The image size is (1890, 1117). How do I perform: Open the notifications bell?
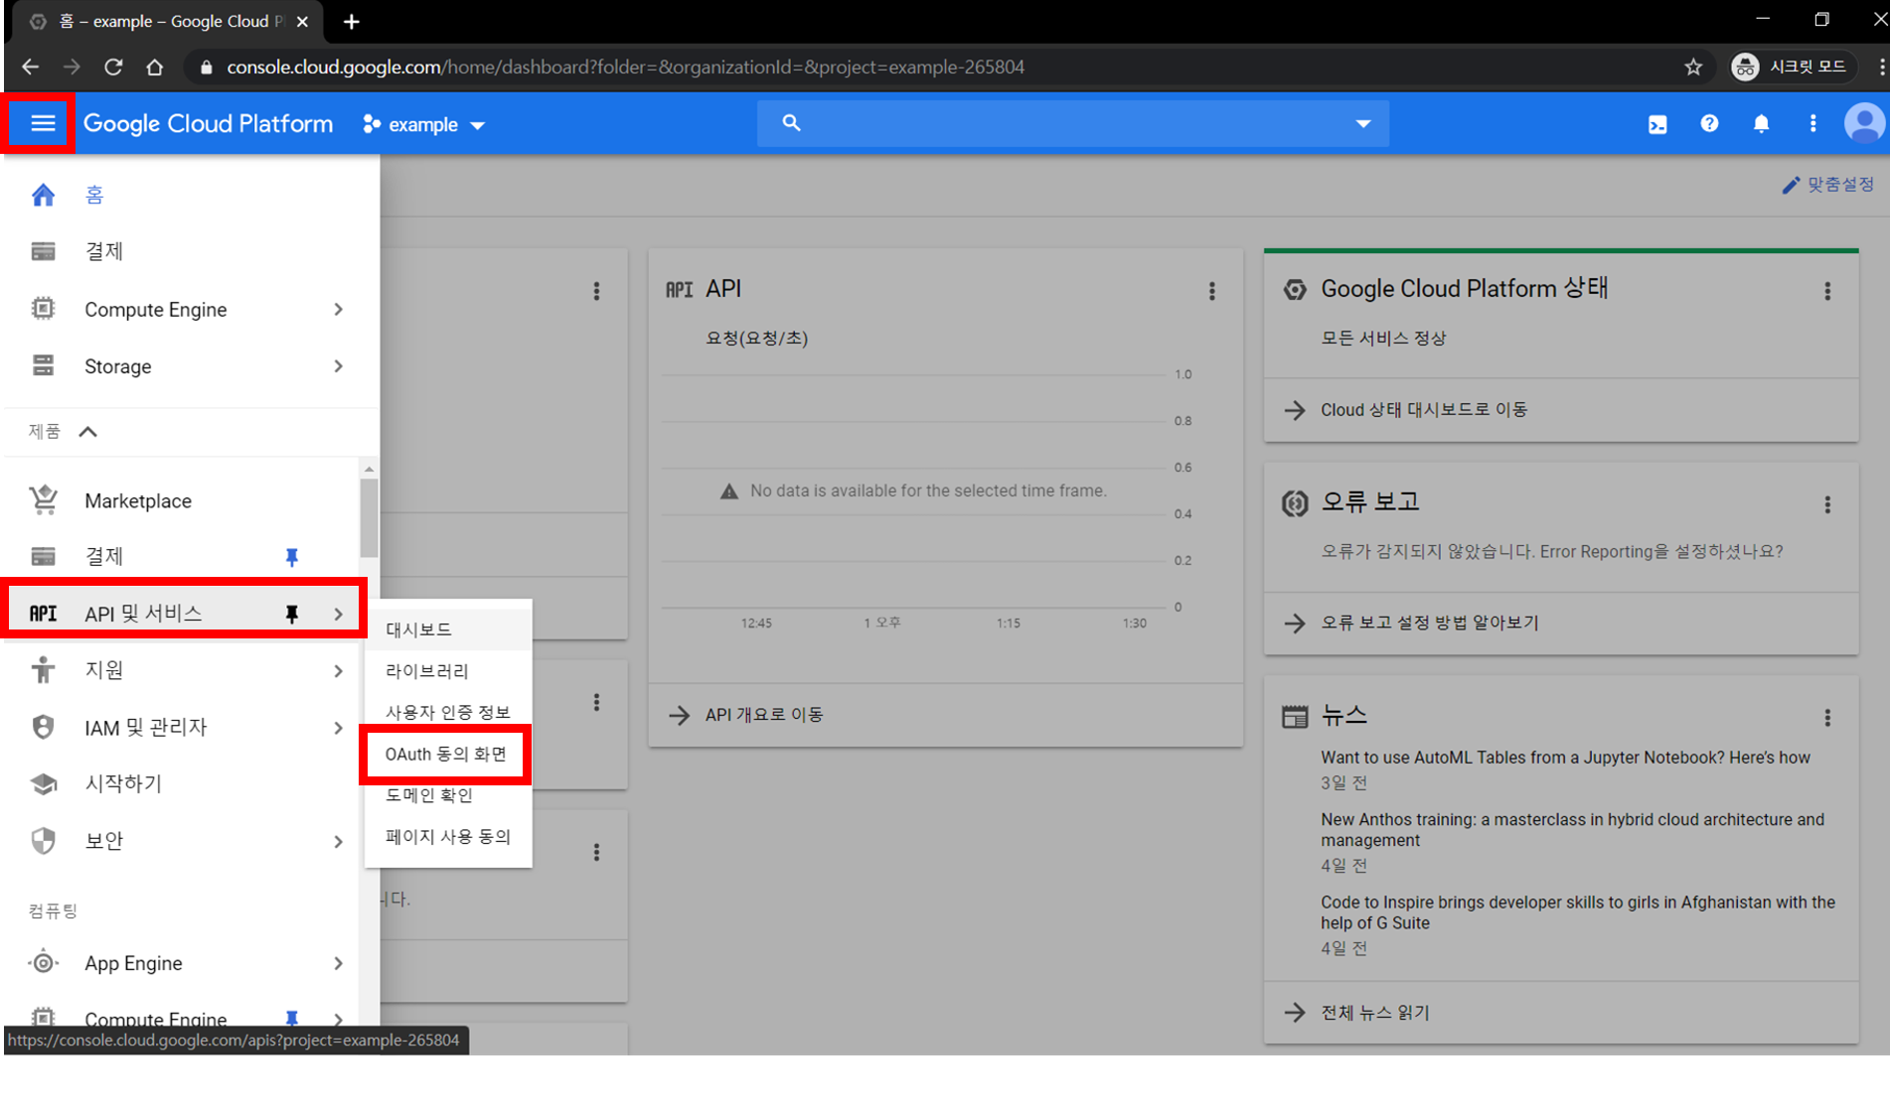[1761, 124]
